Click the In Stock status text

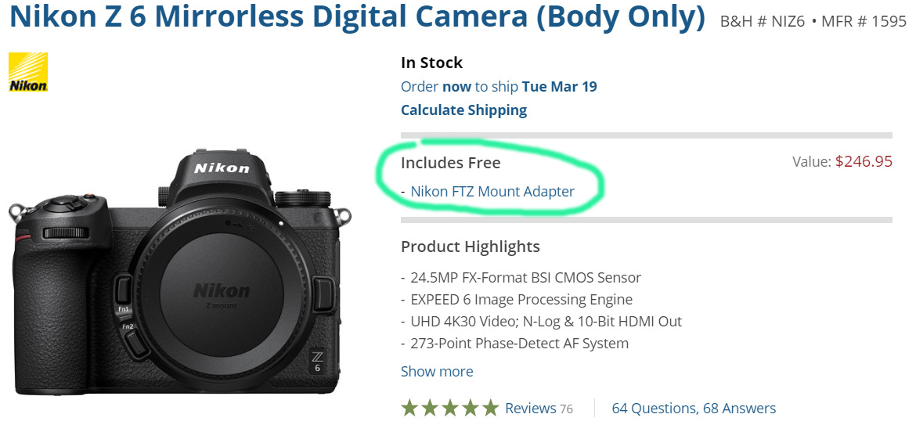click(431, 63)
